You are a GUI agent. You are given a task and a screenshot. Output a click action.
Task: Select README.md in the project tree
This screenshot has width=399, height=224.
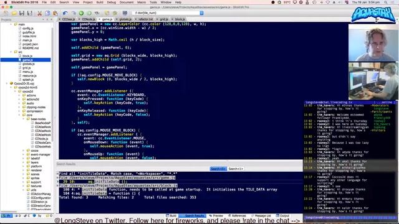click(x=31, y=48)
